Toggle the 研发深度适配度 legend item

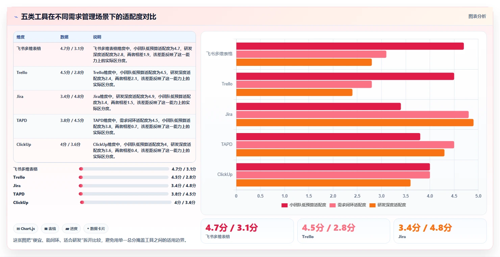pos(387,205)
